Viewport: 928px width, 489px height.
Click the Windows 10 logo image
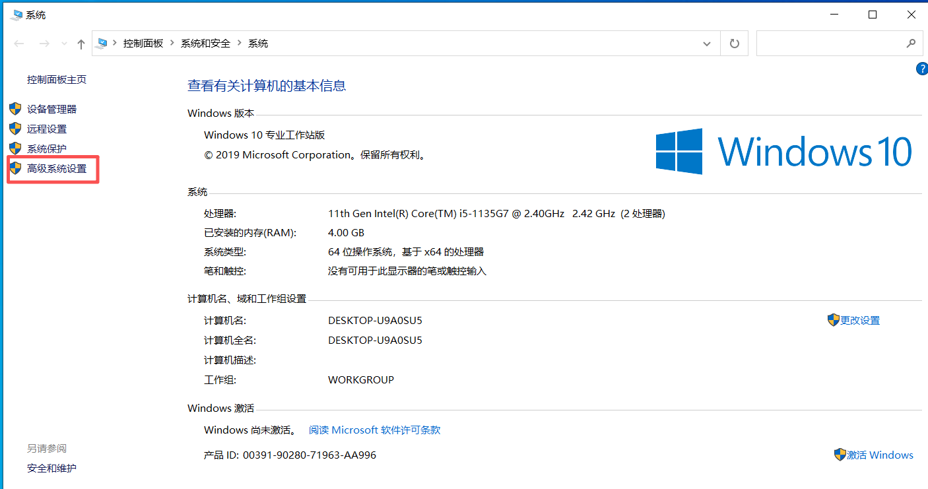pyautogui.click(x=784, y=152)
